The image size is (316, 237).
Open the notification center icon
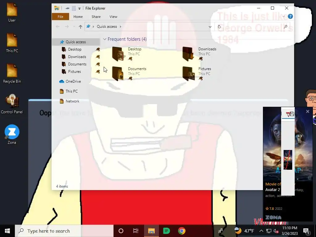point(306,231)
